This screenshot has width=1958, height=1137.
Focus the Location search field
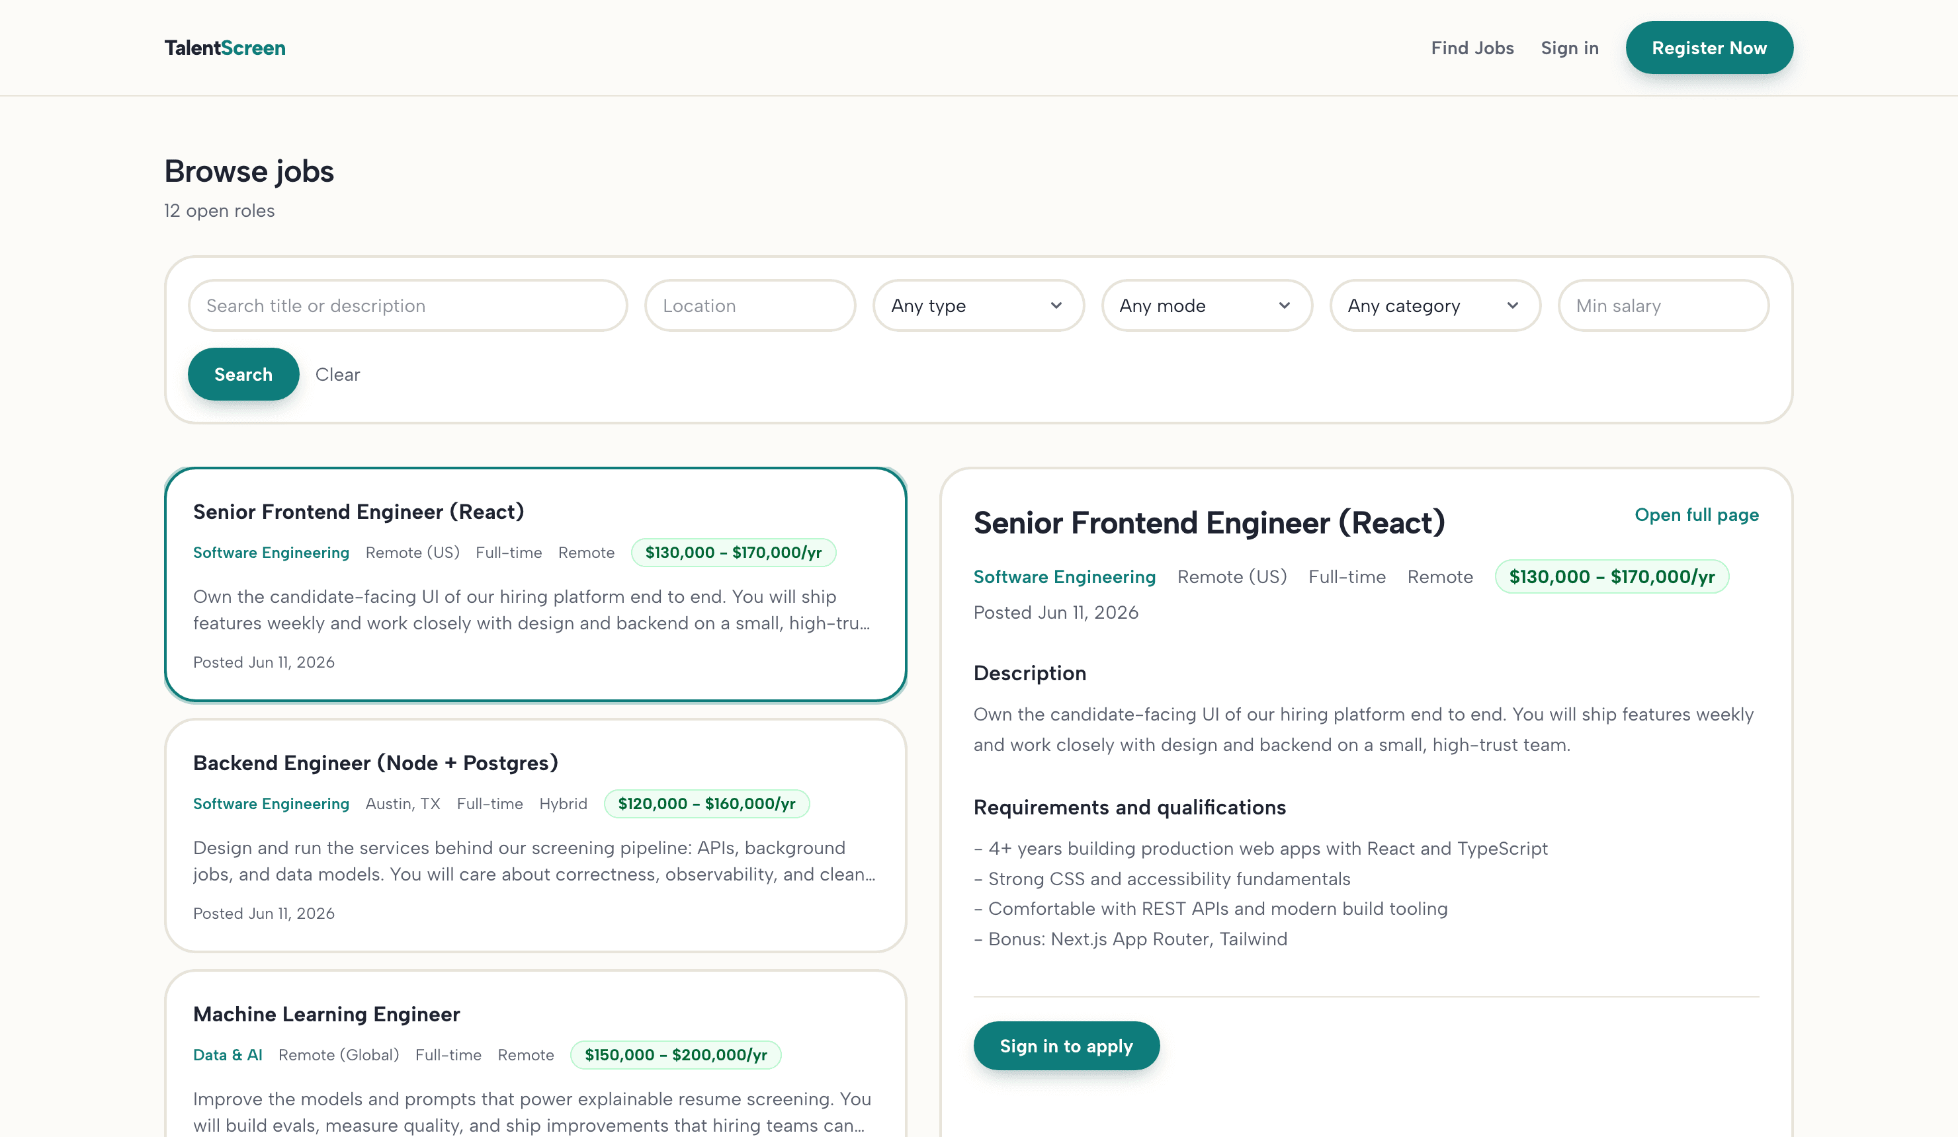(751, 306)
